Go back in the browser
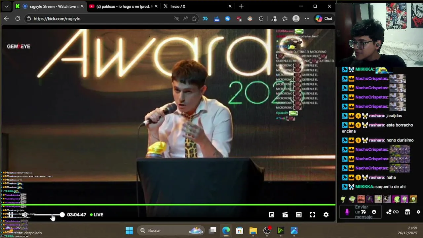The width and height of the screenshot is (423, 238). click(6, 19)
